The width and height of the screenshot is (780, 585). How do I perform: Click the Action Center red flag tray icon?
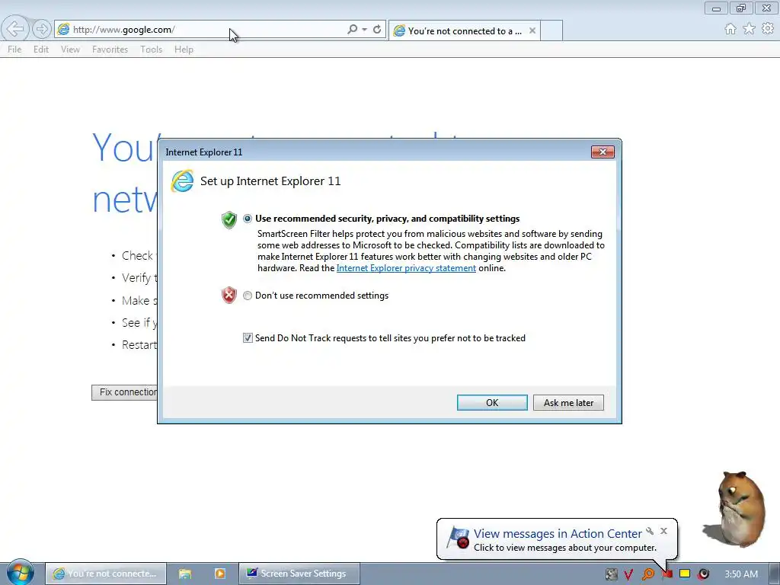[x=667, y=574]
